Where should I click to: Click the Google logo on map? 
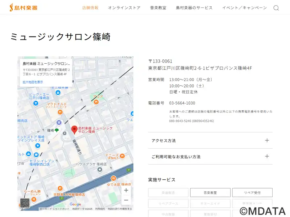tap(75, 204)
